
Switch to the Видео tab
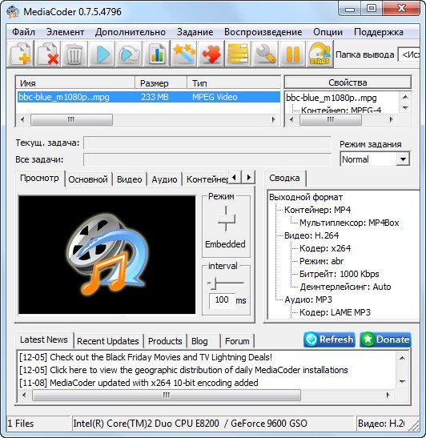pos(130,179)
